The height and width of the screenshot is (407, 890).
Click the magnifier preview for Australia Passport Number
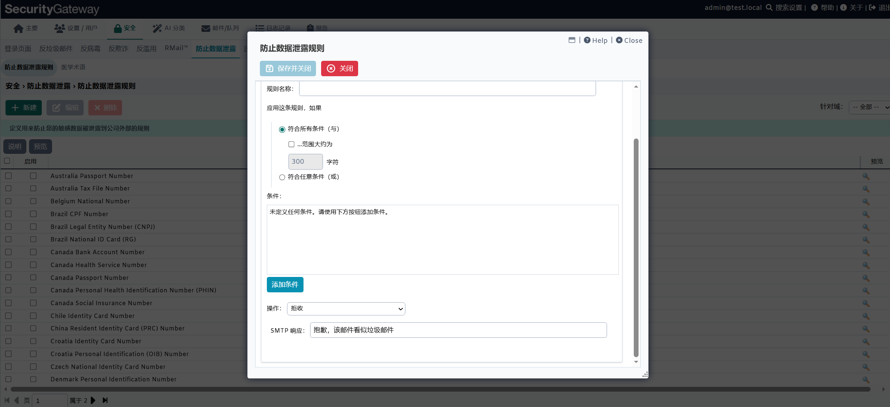[866, 176]
